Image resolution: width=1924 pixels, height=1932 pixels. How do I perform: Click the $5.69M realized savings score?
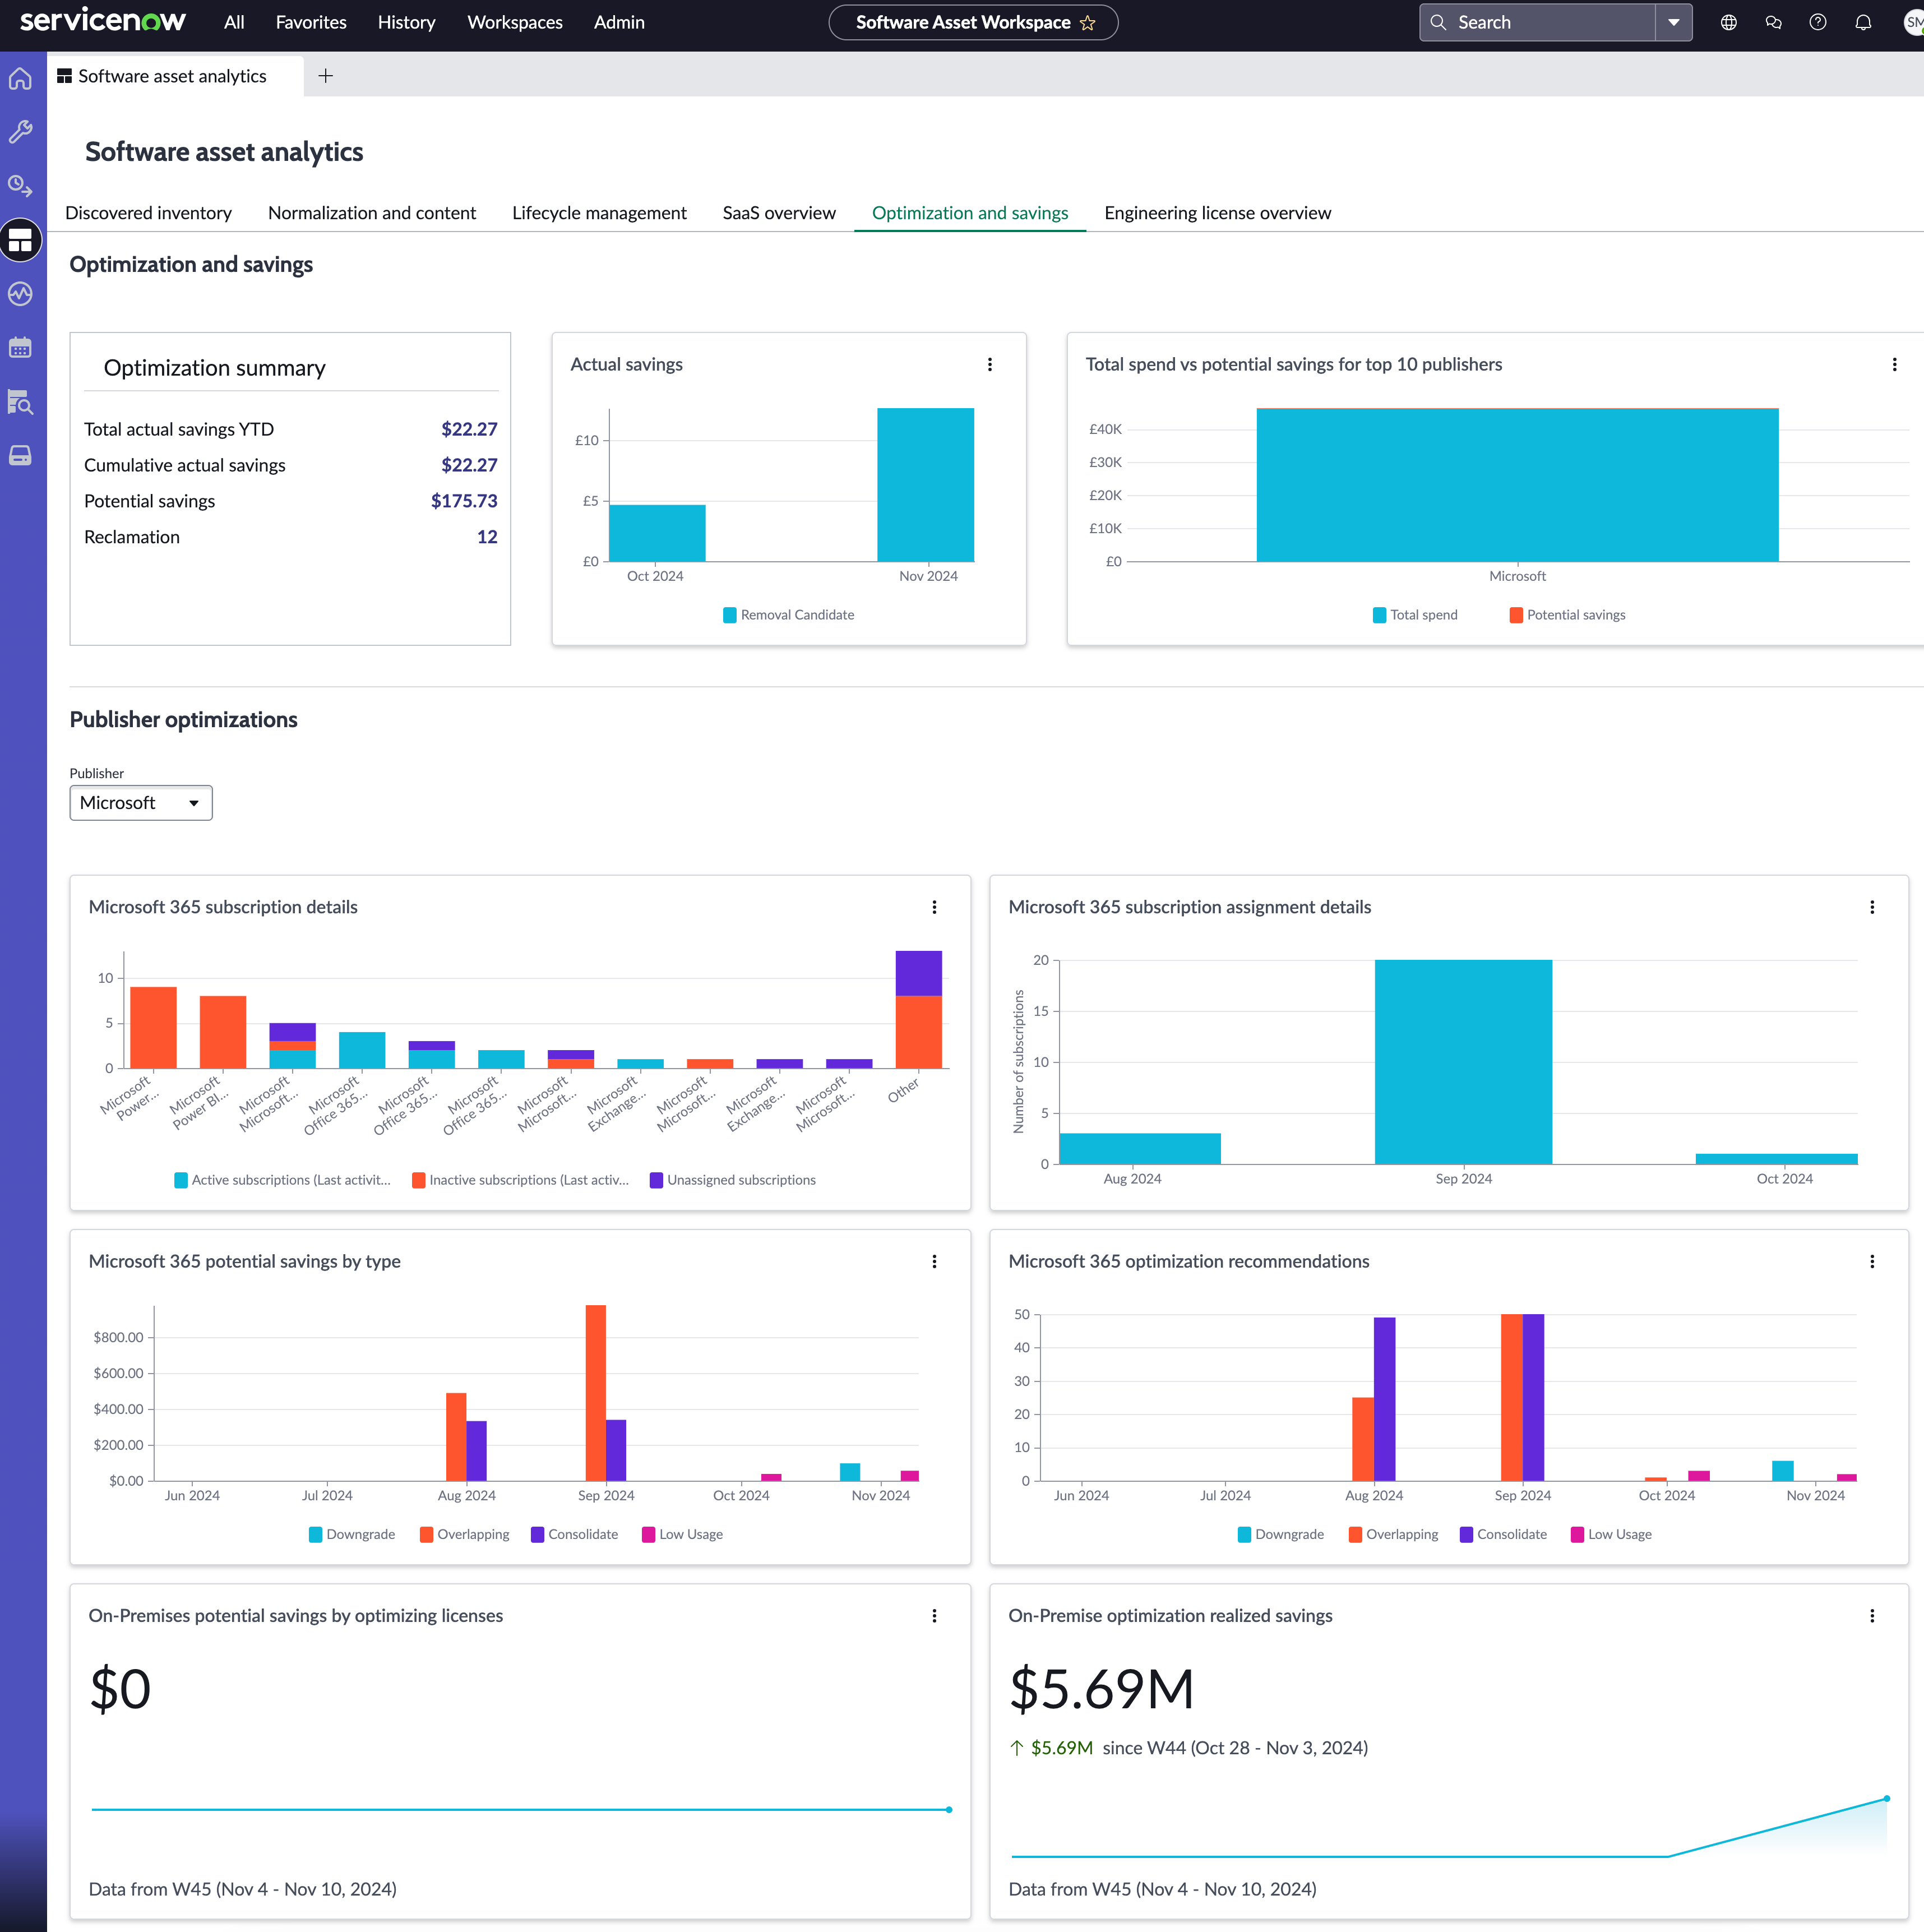click(1101, 1689)
